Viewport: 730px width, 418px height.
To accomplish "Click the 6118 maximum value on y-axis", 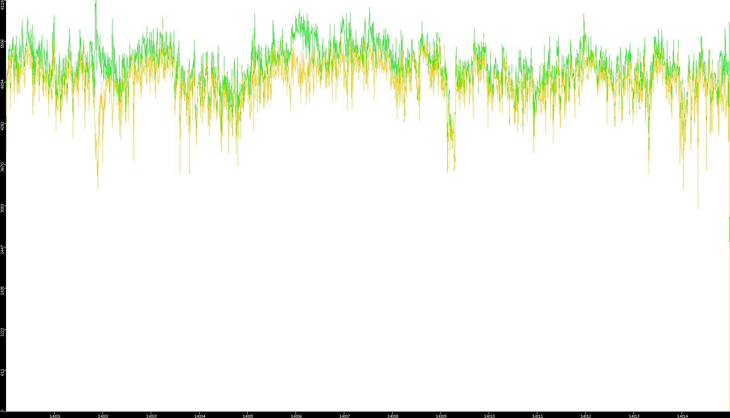I will 2,5.
